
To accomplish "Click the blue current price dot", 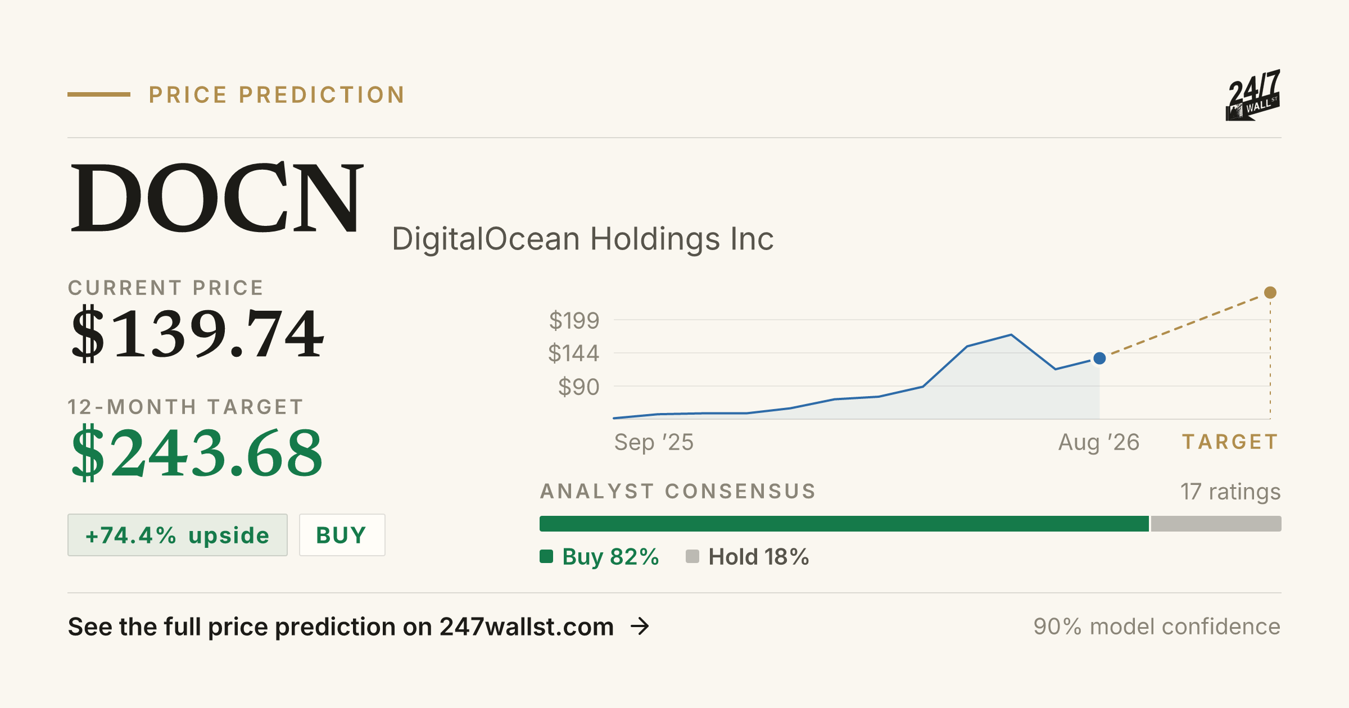I will (x=1099, y=358).
